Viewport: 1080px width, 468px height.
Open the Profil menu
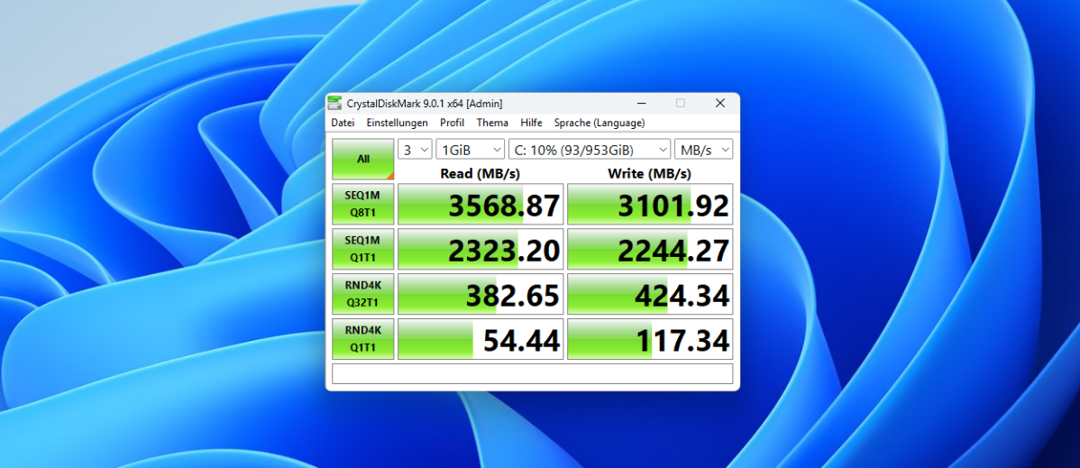click(452, 123)
